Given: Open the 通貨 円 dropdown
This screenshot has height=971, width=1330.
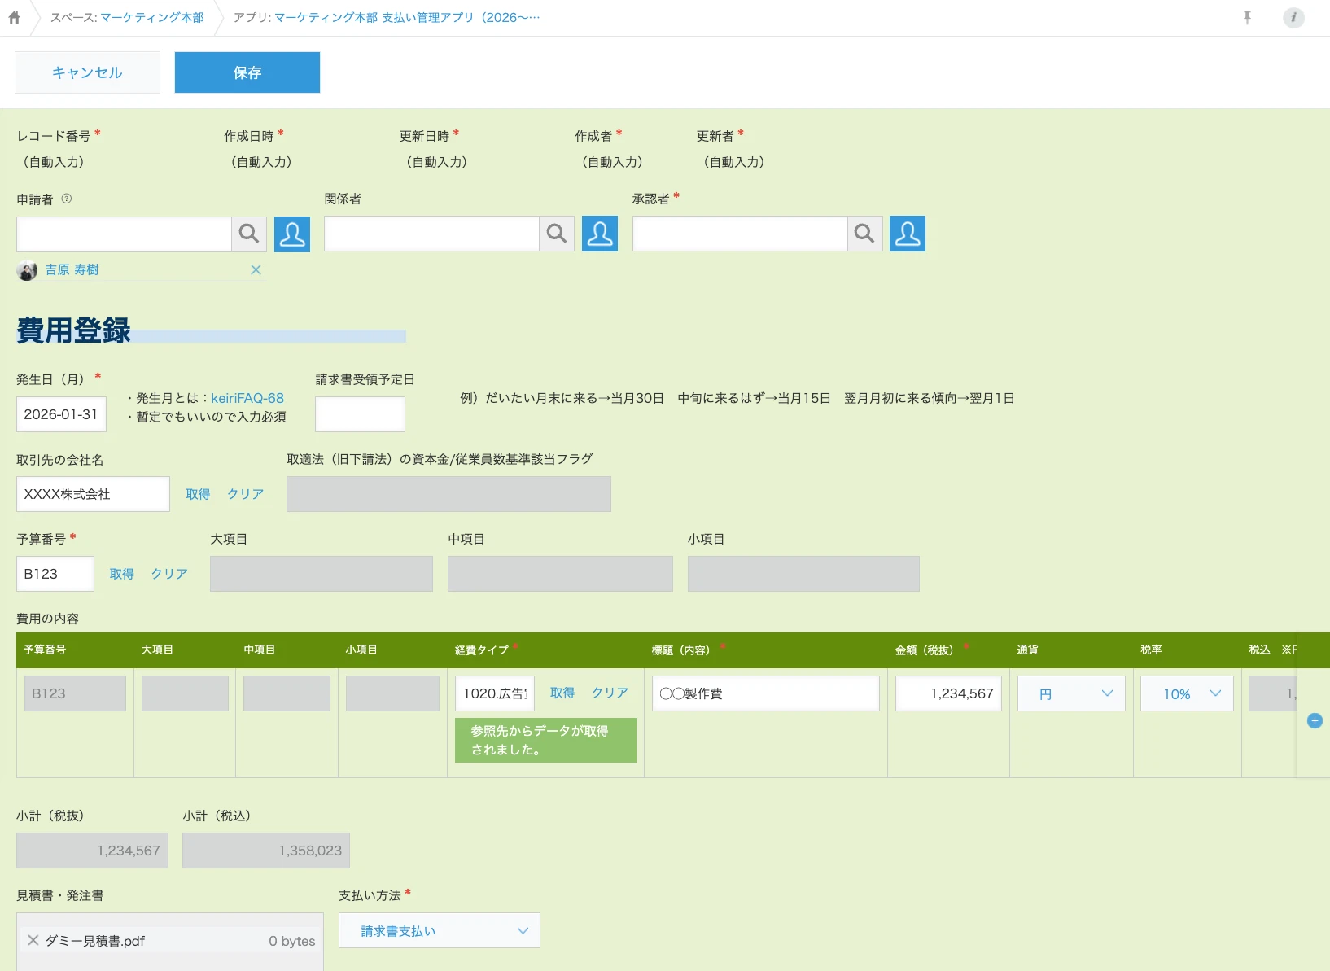Looking at the screenshot, I should [1071, 693].
